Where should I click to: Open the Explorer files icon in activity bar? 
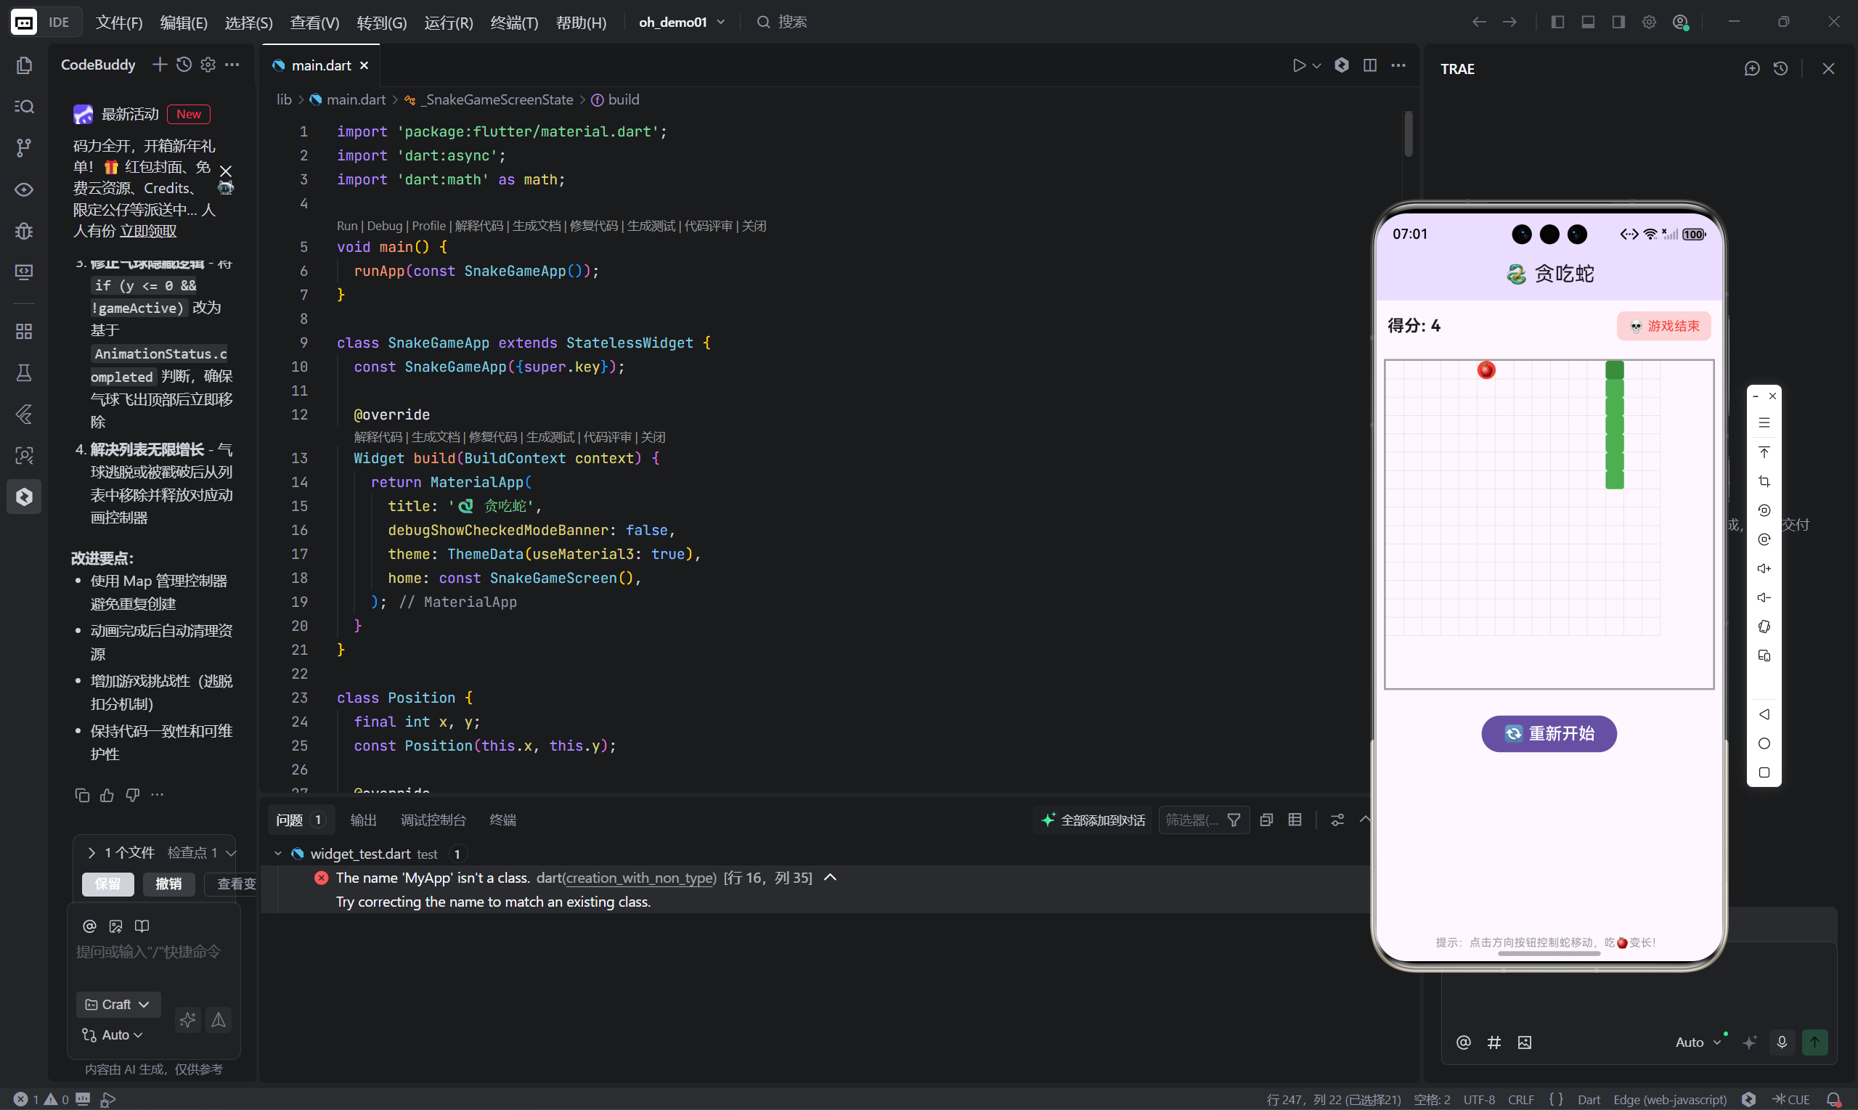tap(24, 65)
